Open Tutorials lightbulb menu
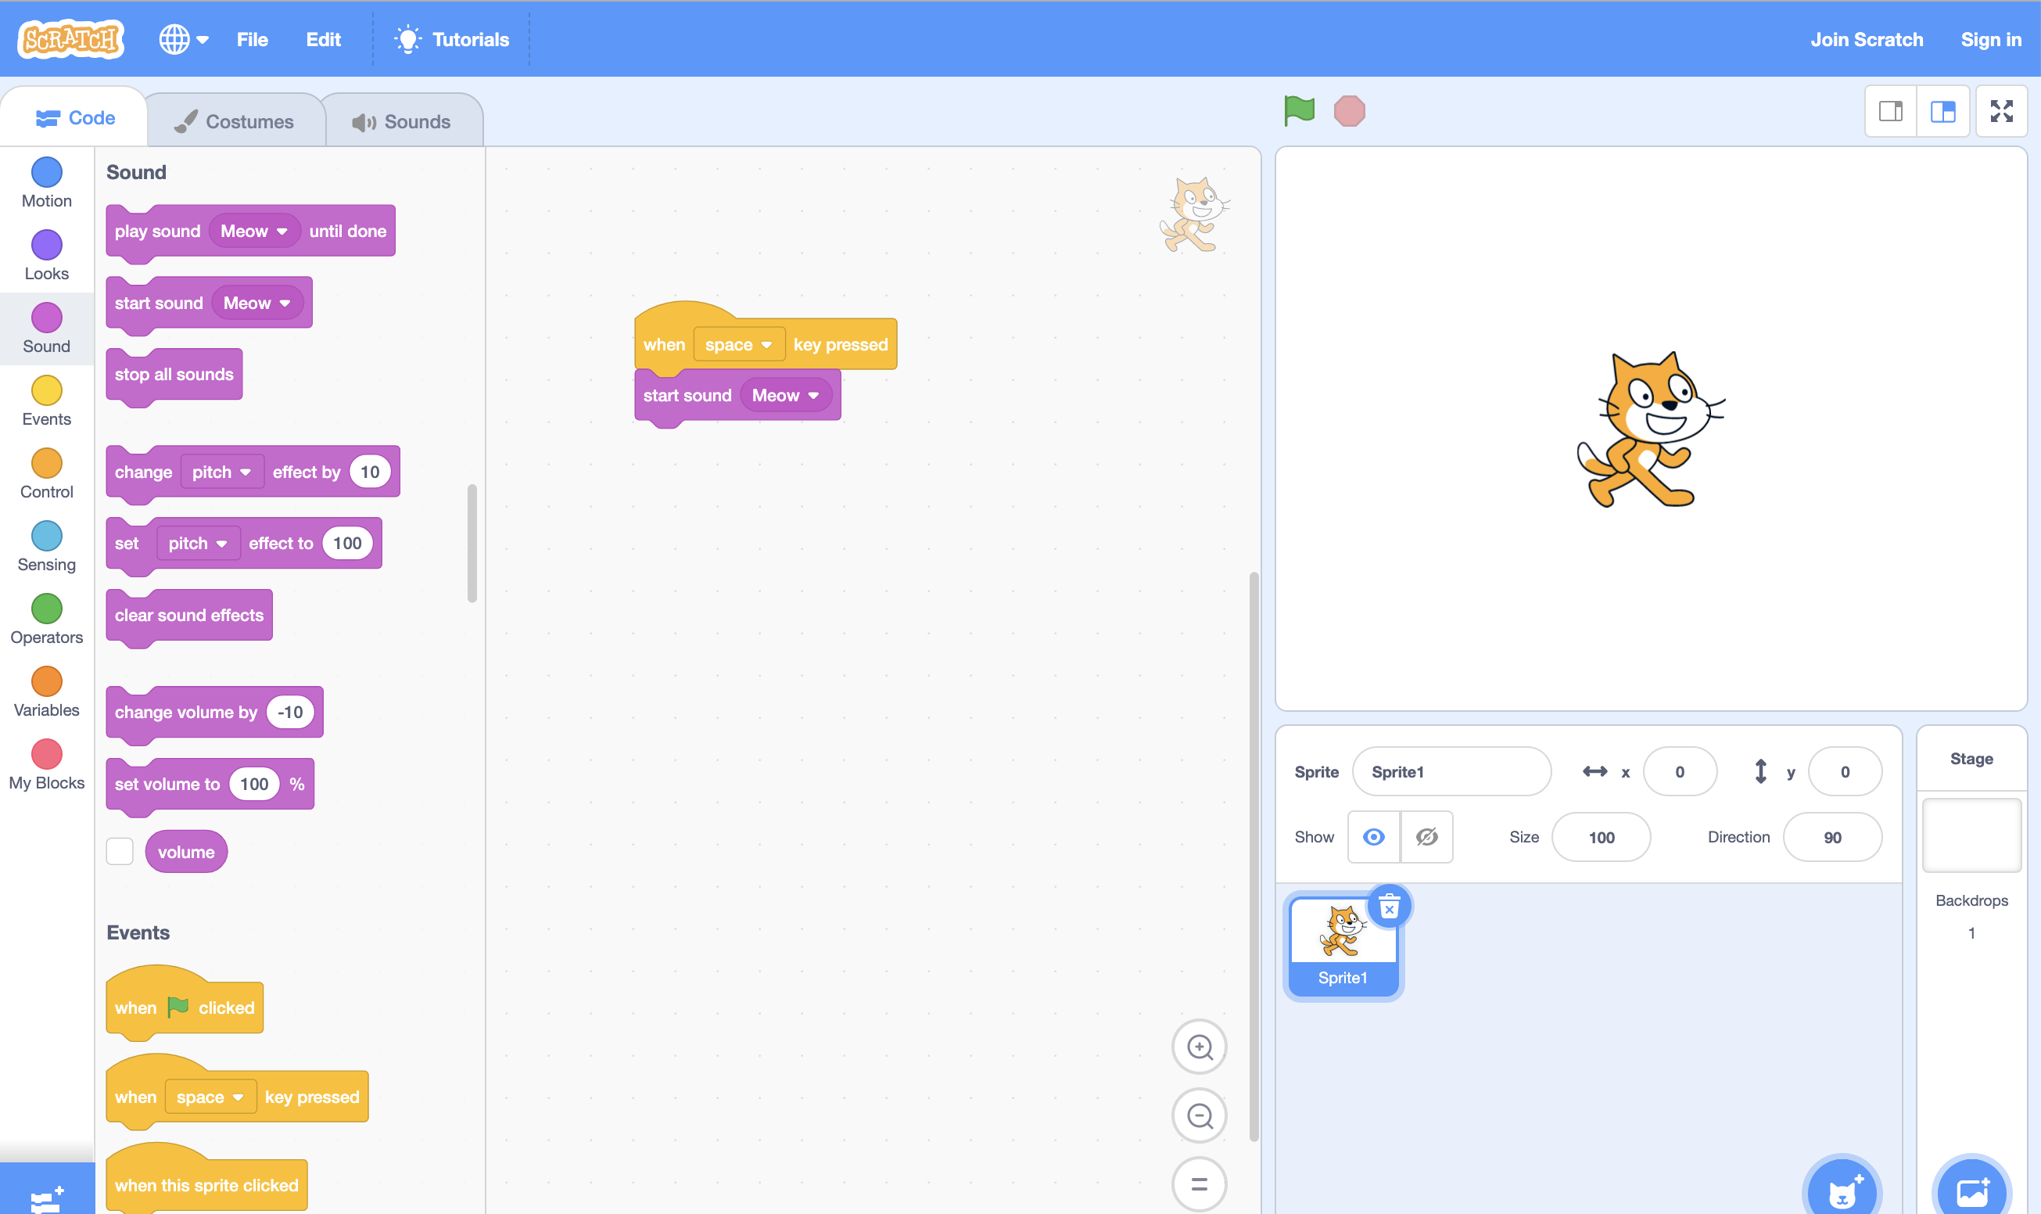The image size is (2041, 1214). (x=451, y=39)
